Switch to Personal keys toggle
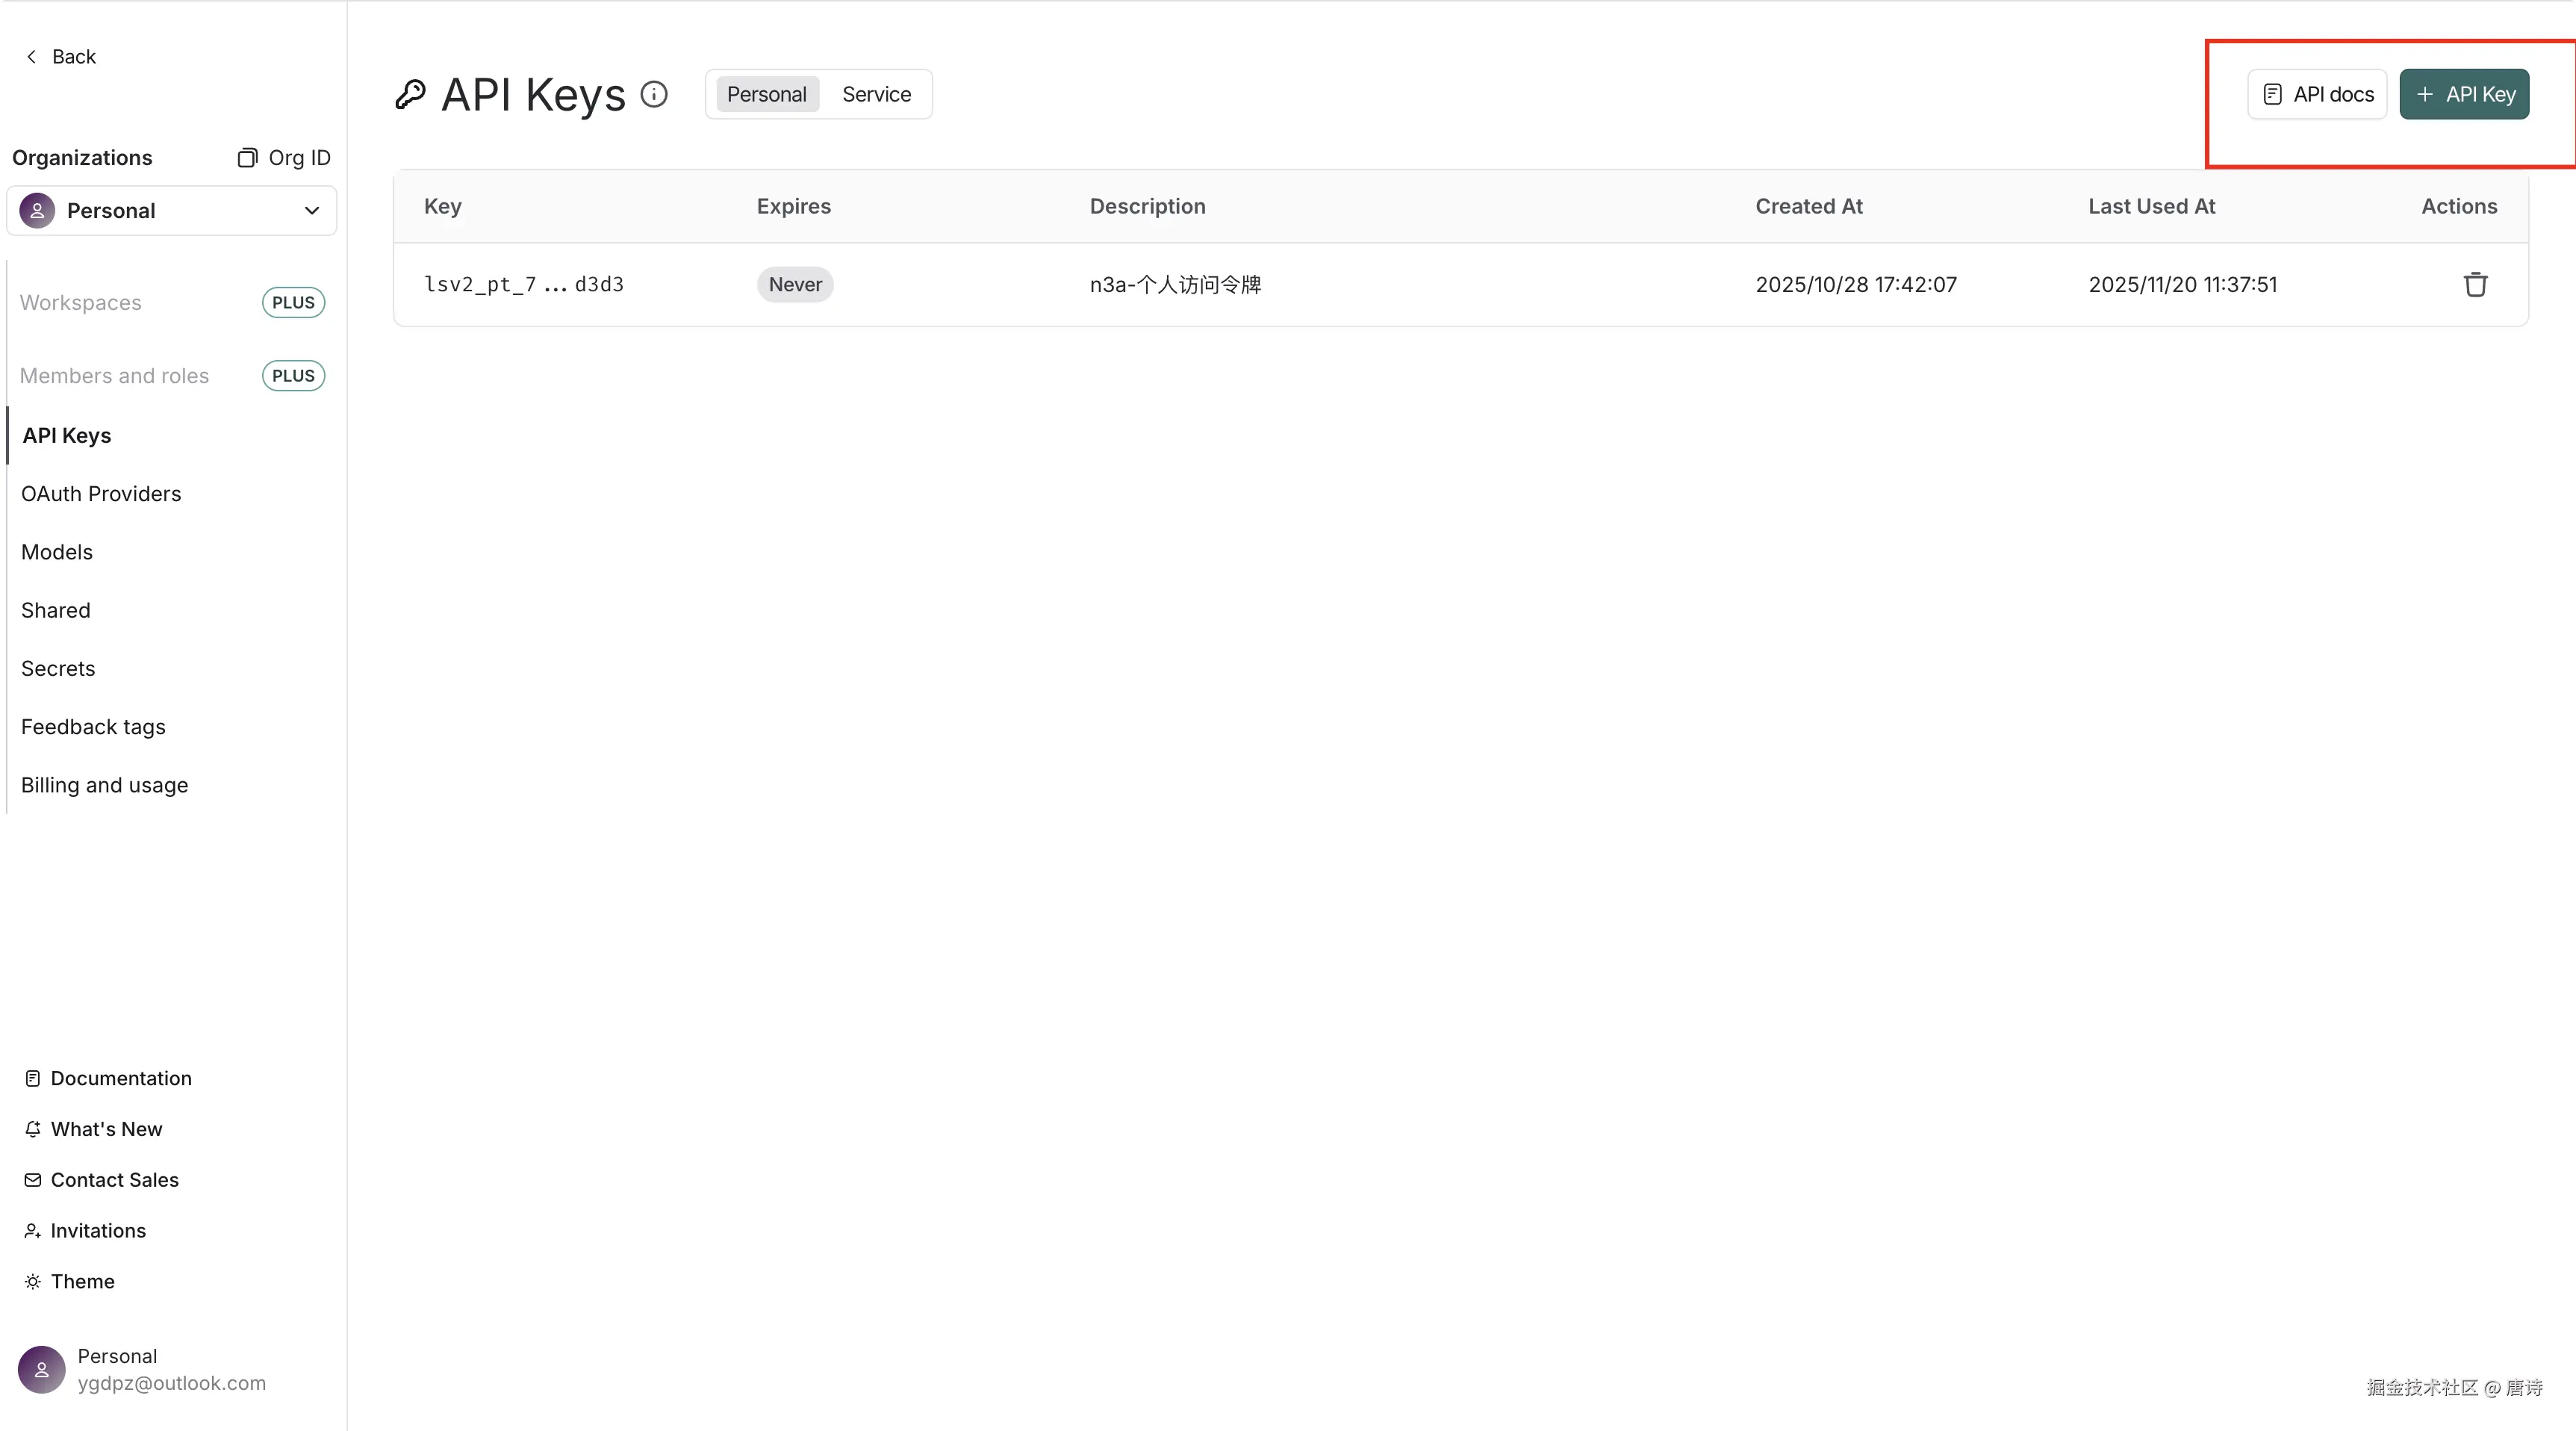This screenshot has width=2576, height=1431. click(766, 95)
